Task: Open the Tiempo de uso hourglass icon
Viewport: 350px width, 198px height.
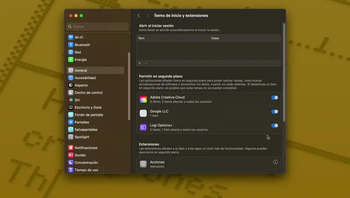Action: click(71, 170)
